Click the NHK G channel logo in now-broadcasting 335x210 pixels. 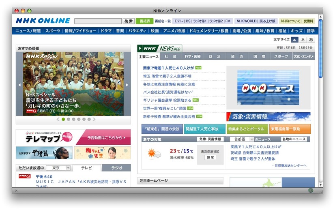(25, 176)
